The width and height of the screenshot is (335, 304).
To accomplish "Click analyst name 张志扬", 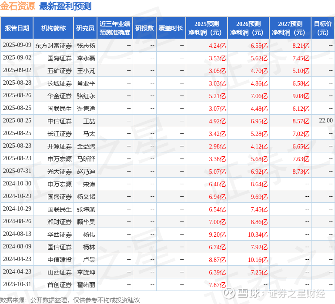I will pyautogui.click(x=86, y=46).
